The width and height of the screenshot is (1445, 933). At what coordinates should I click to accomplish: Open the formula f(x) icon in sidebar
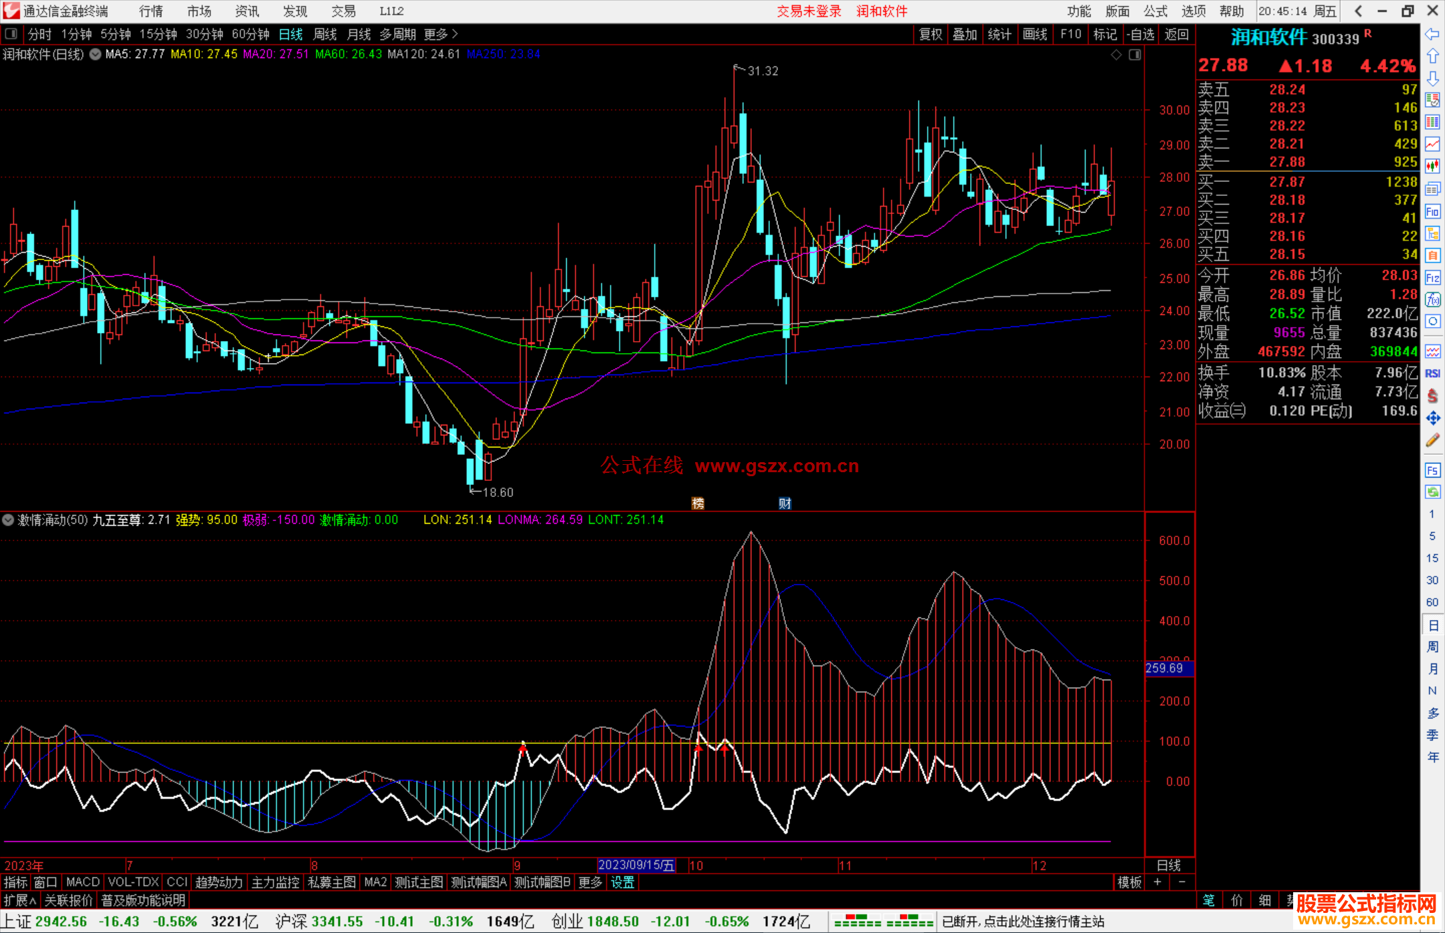1432,300
